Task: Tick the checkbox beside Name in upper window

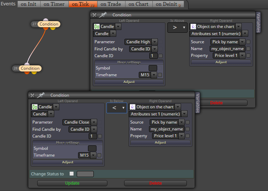Action: pyautogui.click(x=248, y=49)
